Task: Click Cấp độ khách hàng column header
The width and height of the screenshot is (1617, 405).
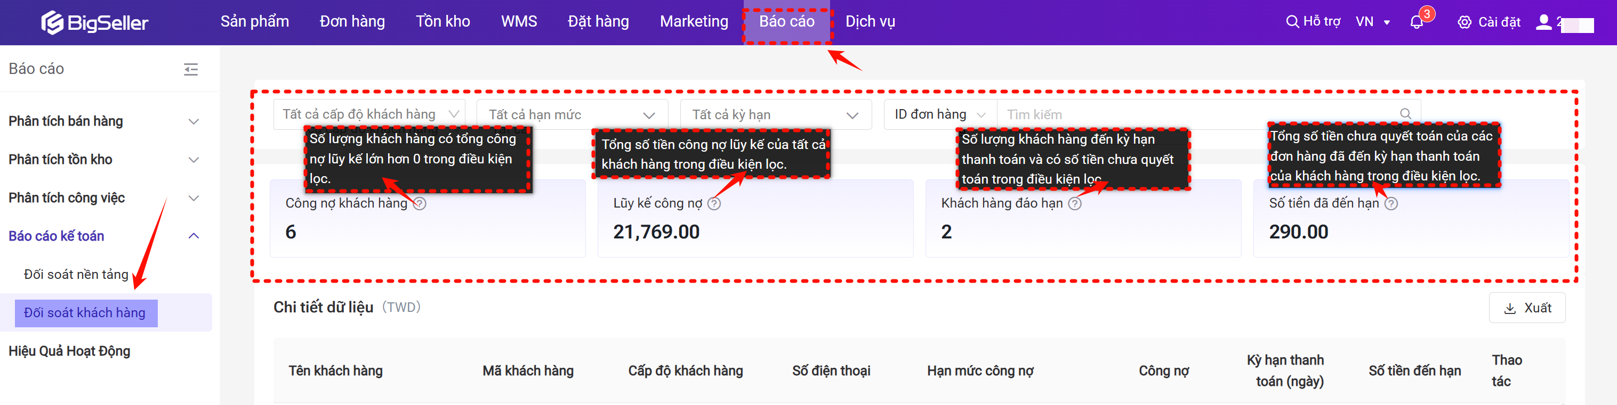Action: 686,371
